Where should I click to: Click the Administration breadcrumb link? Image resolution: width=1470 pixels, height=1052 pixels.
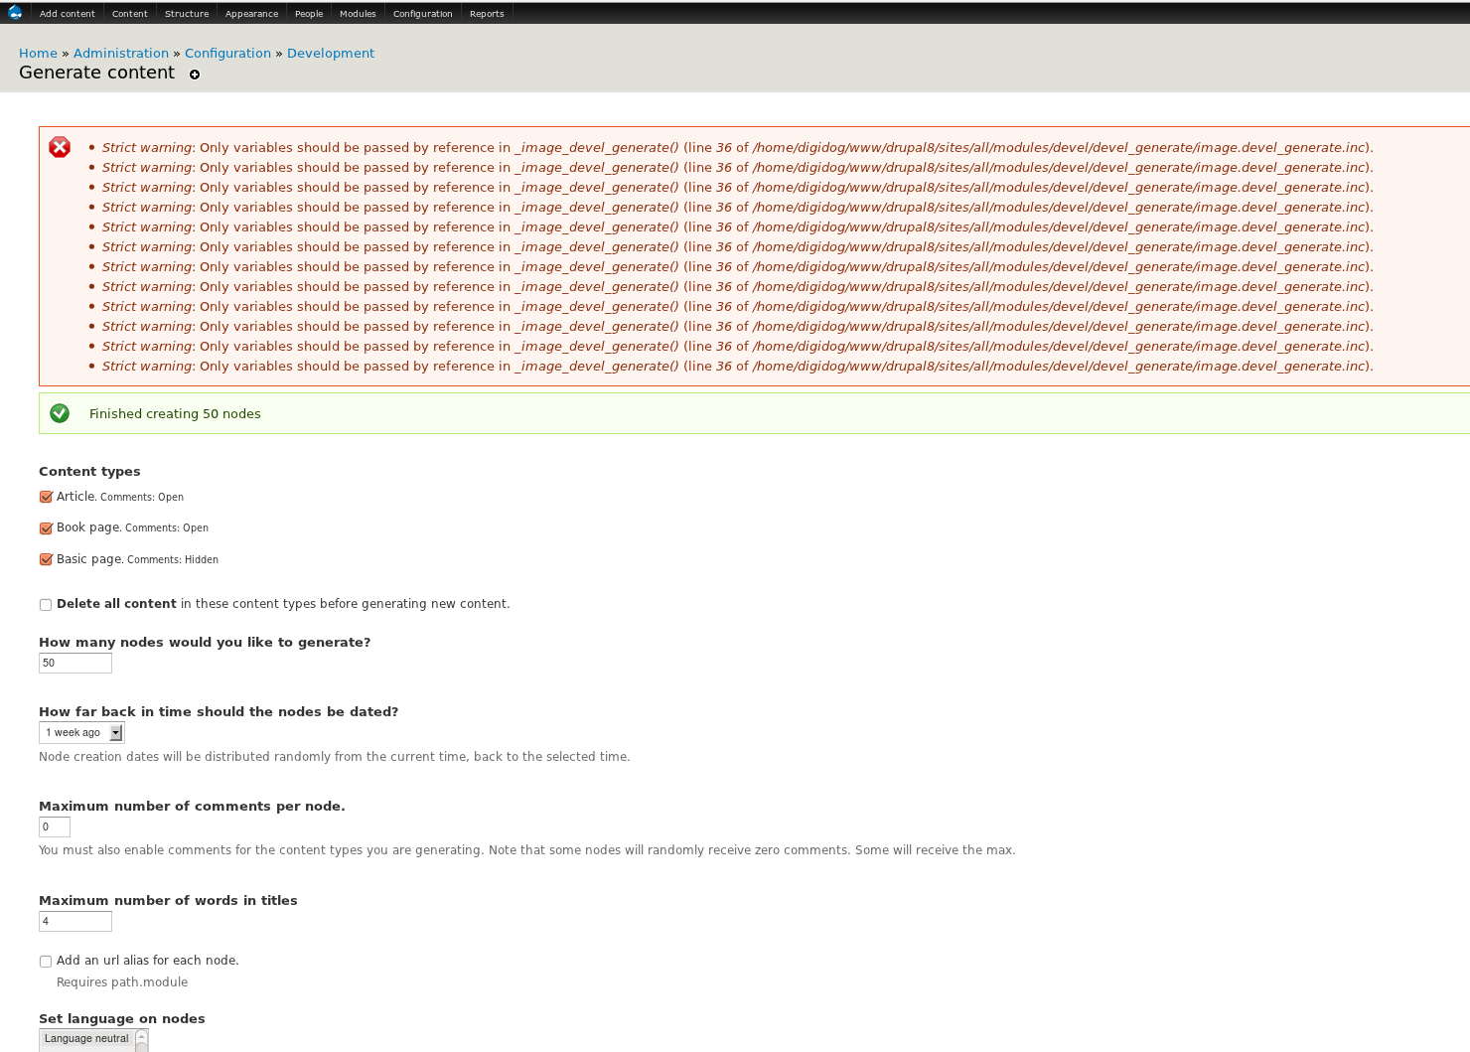click(121, 53)
